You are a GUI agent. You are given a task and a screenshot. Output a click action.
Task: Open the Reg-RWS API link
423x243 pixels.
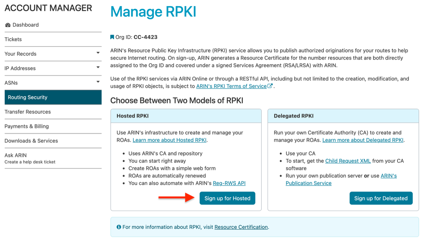[x=229, y=183]
